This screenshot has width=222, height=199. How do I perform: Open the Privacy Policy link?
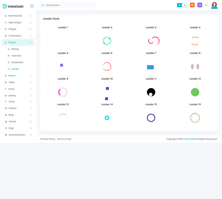pyautogui.click(x=48, y=139)
